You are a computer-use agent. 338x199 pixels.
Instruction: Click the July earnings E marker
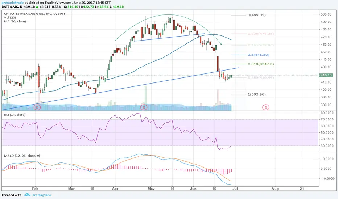pyautogui.click(x=265, y=107)
